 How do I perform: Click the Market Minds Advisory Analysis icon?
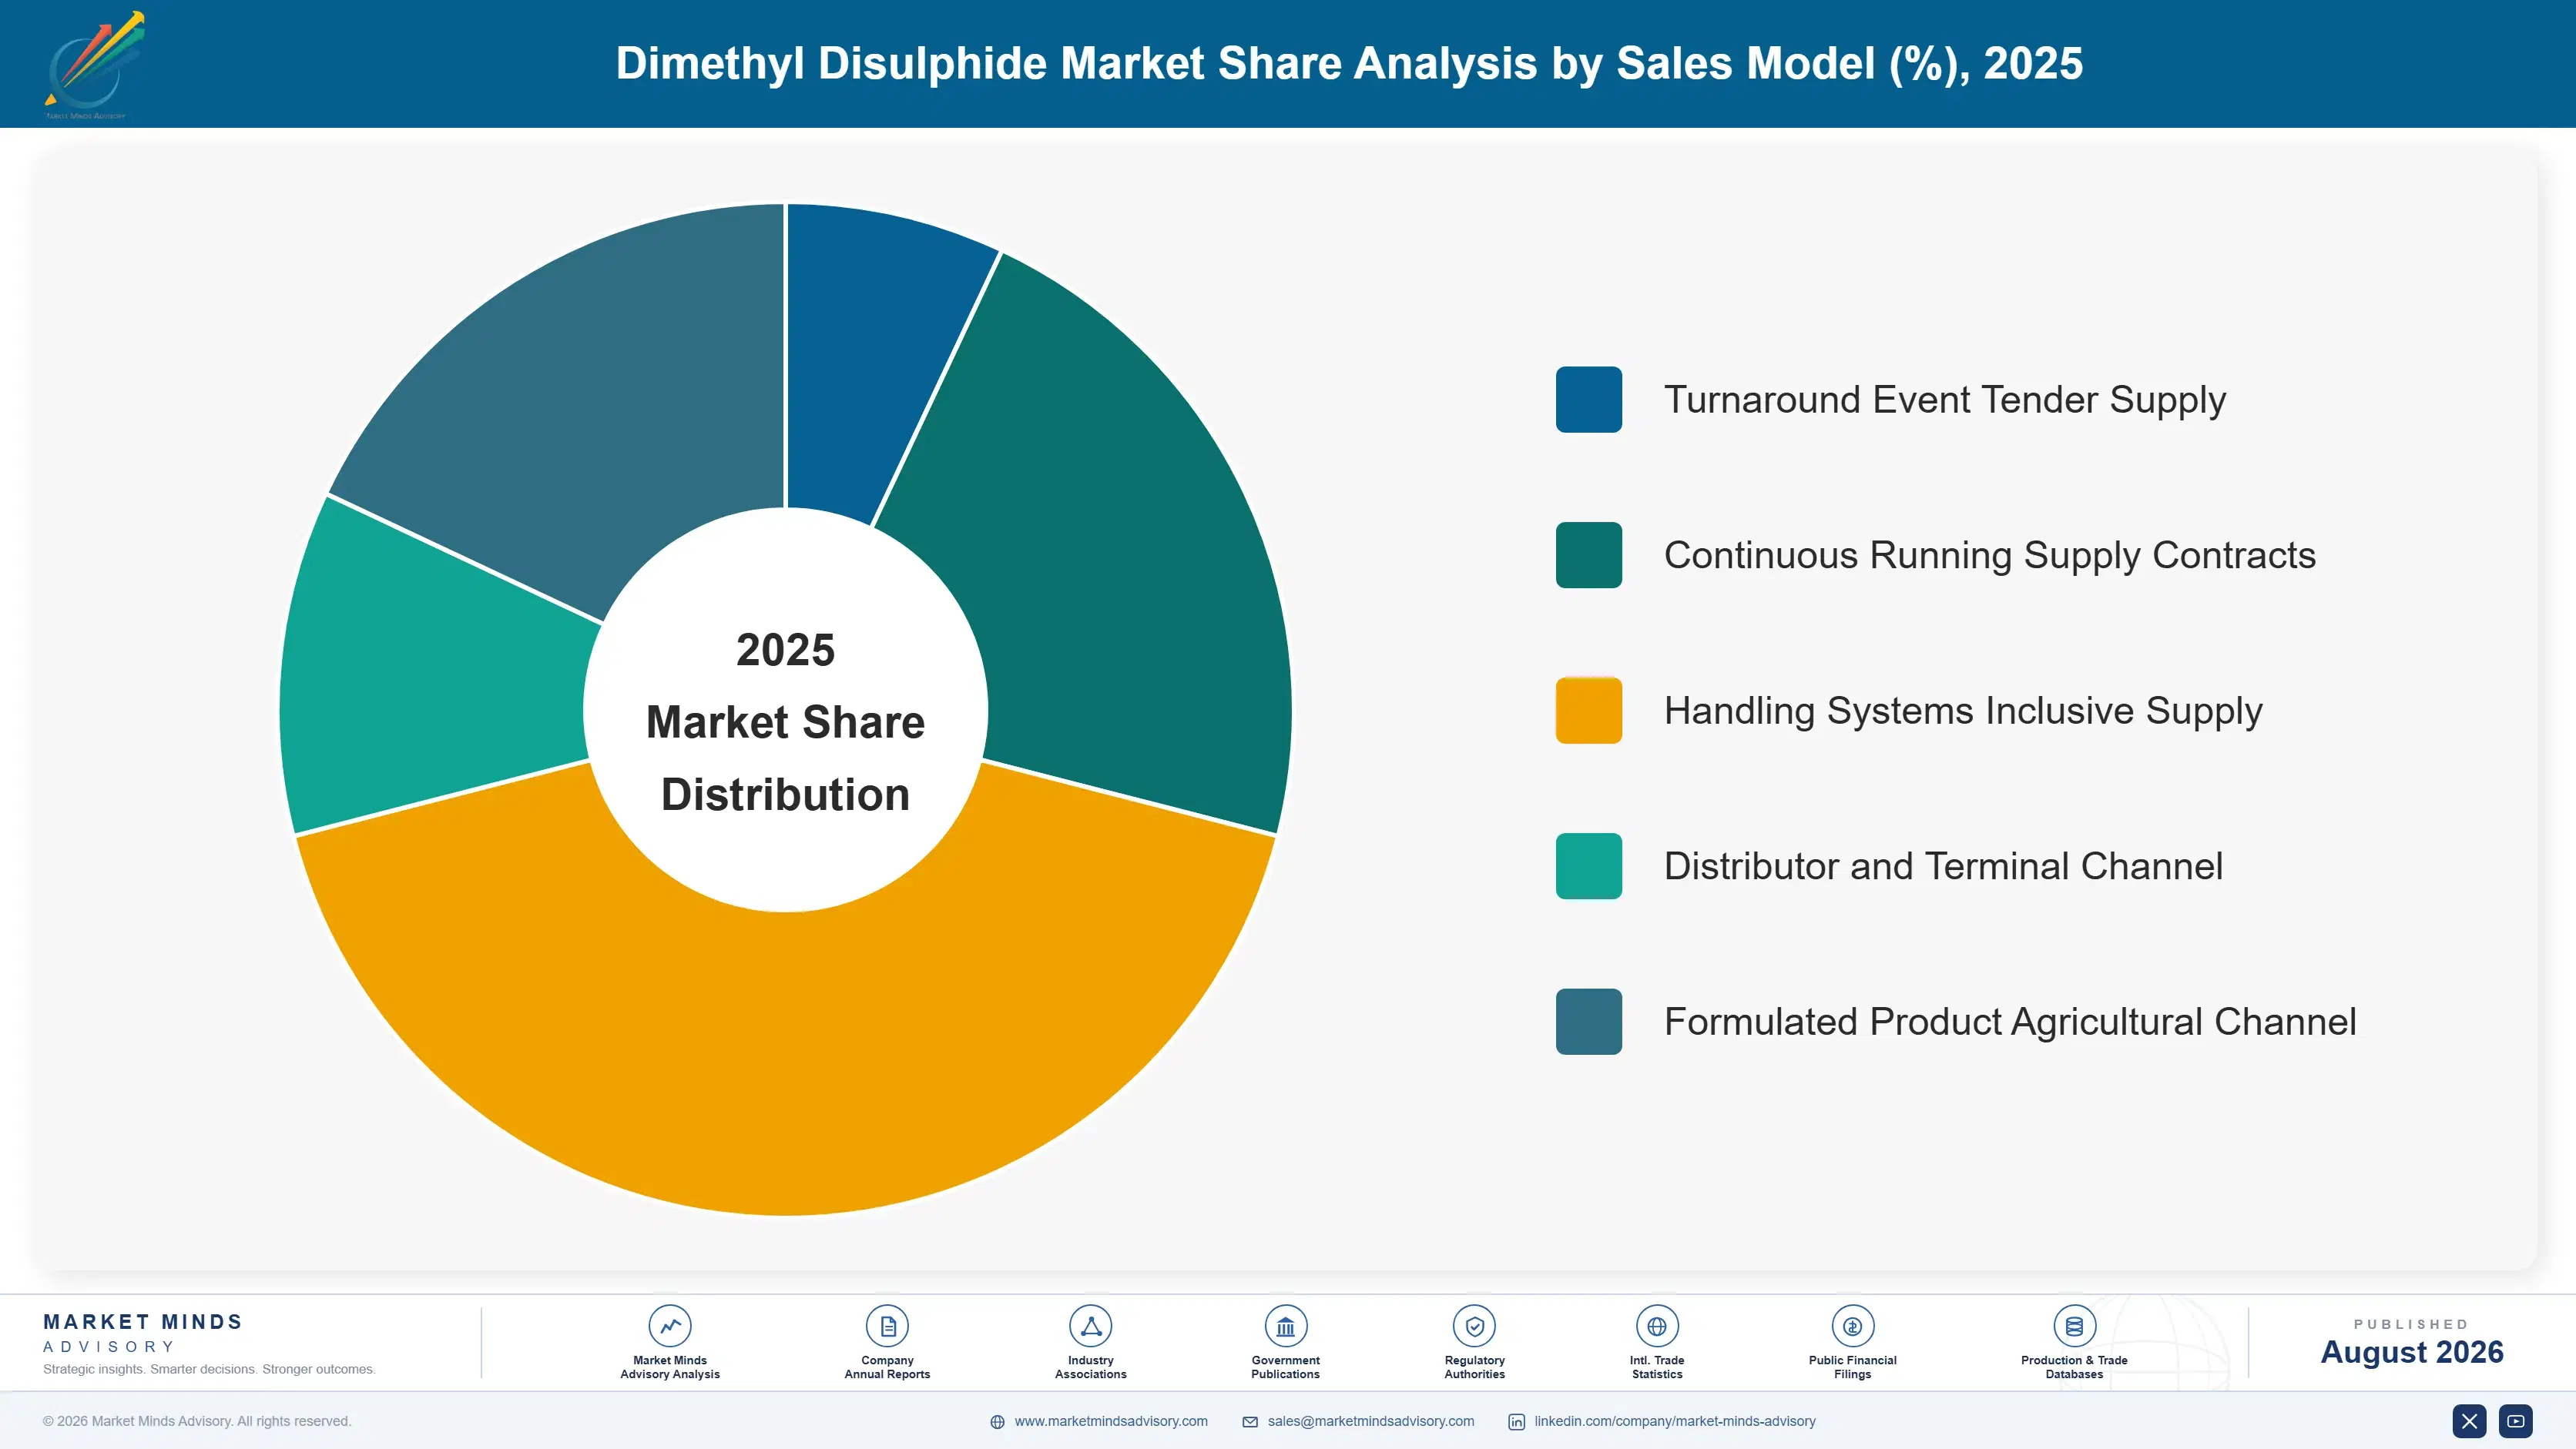[x=670, y=1326]
